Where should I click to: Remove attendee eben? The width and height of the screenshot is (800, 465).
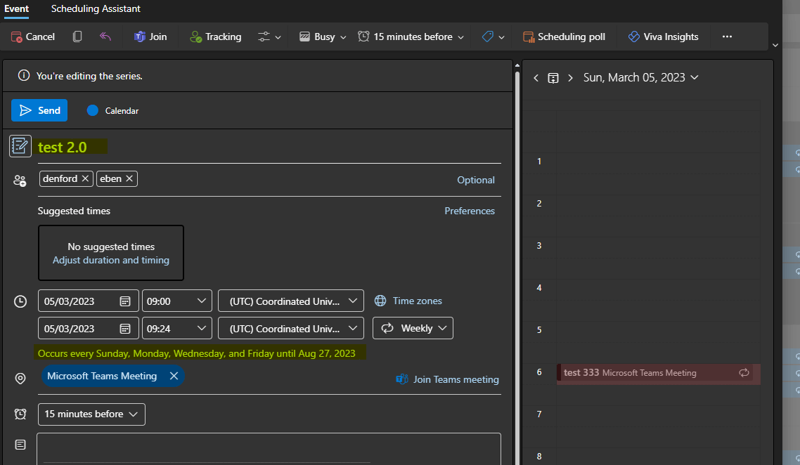[x=129, y=178]
